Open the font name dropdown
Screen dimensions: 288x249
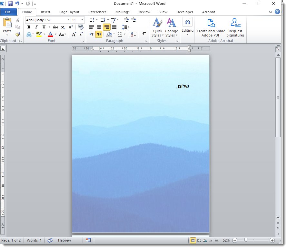(x=68, y=20)
